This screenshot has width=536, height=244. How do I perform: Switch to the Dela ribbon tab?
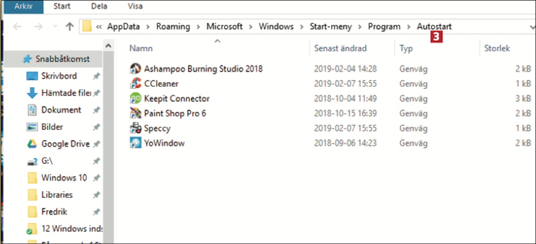[99, 6]
